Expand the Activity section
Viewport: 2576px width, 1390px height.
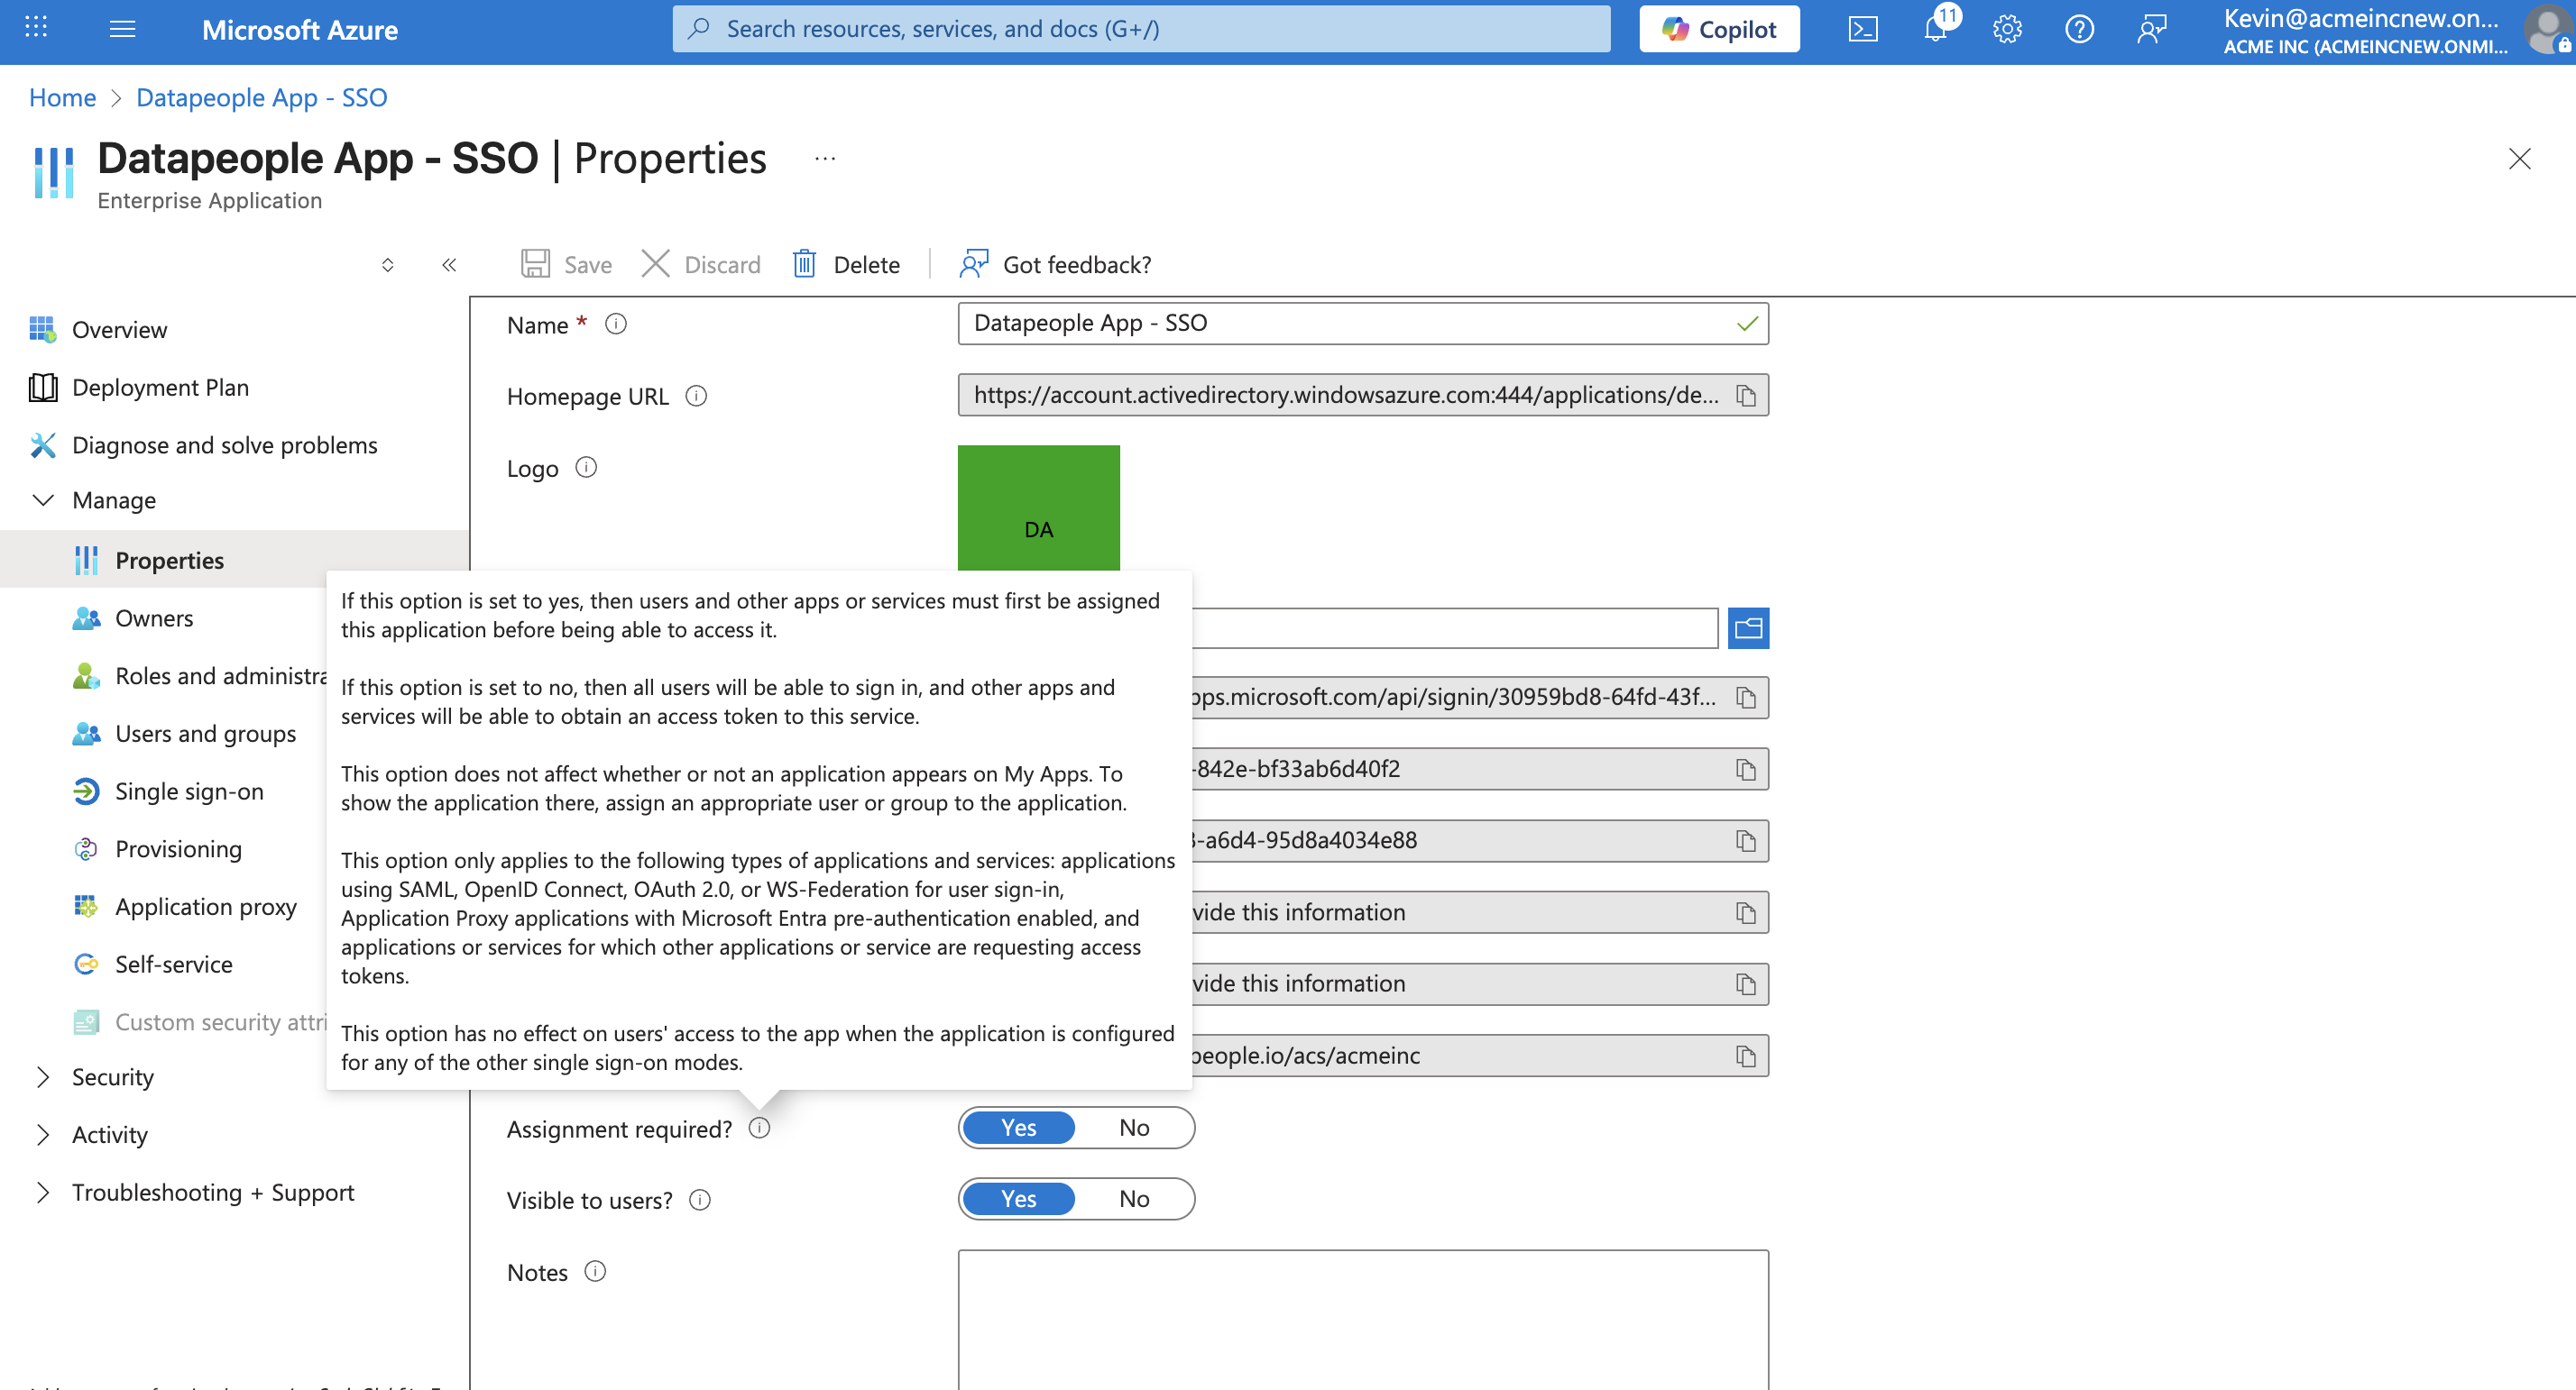(x=43, y=1134)
